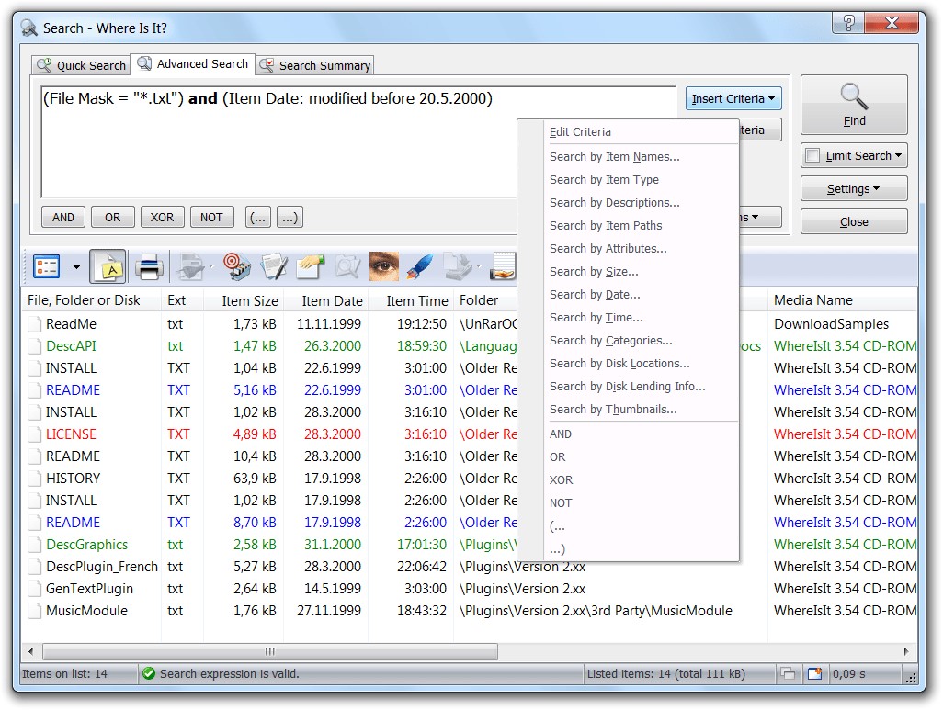Click the hand holding note icon
This screenshot has width=943, height=710.
click(503, 267)
